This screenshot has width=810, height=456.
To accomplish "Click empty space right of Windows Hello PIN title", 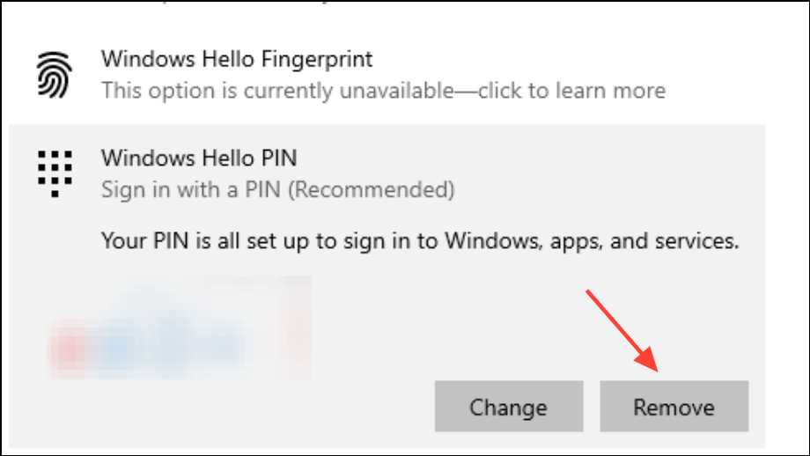I will click(x=528, y=158).
